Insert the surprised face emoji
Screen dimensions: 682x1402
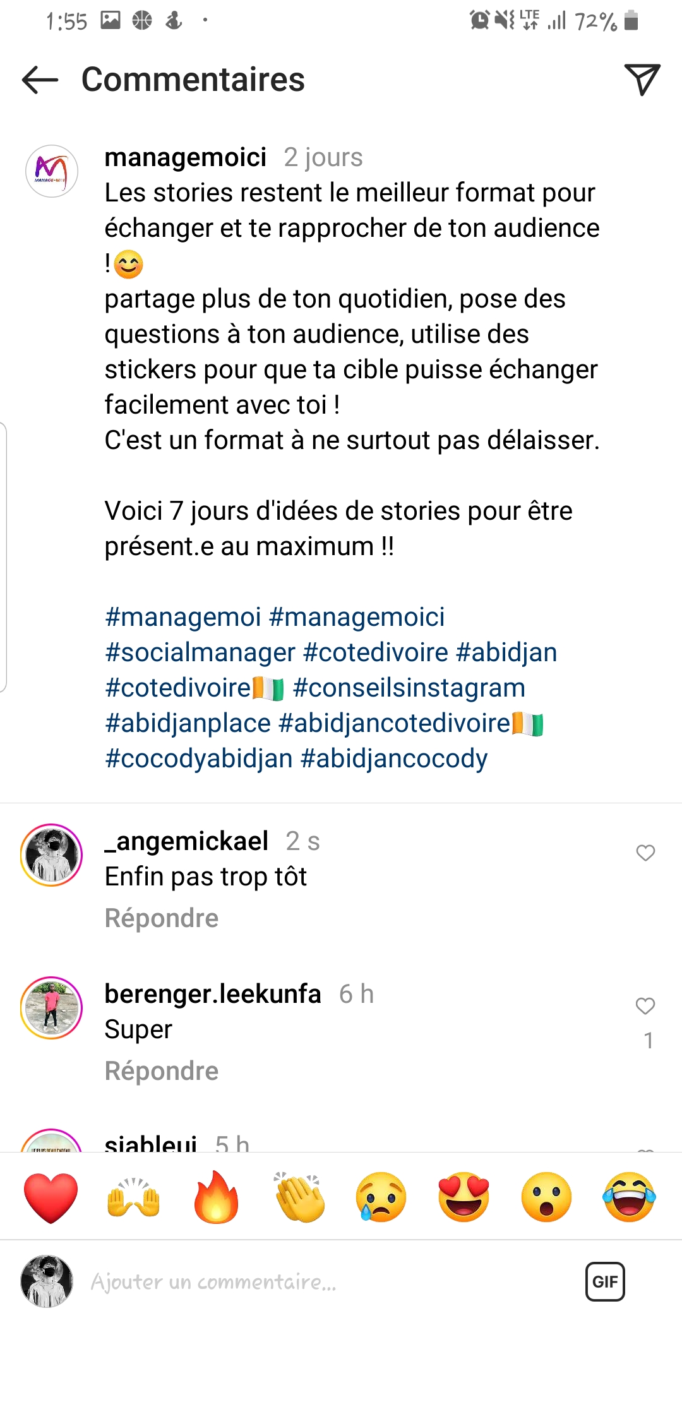(546, 1197)
